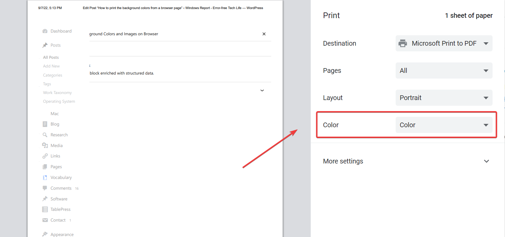Click the Links chain icon in preview
Viewport: 505px width, 237px height.
click(45, 156)
